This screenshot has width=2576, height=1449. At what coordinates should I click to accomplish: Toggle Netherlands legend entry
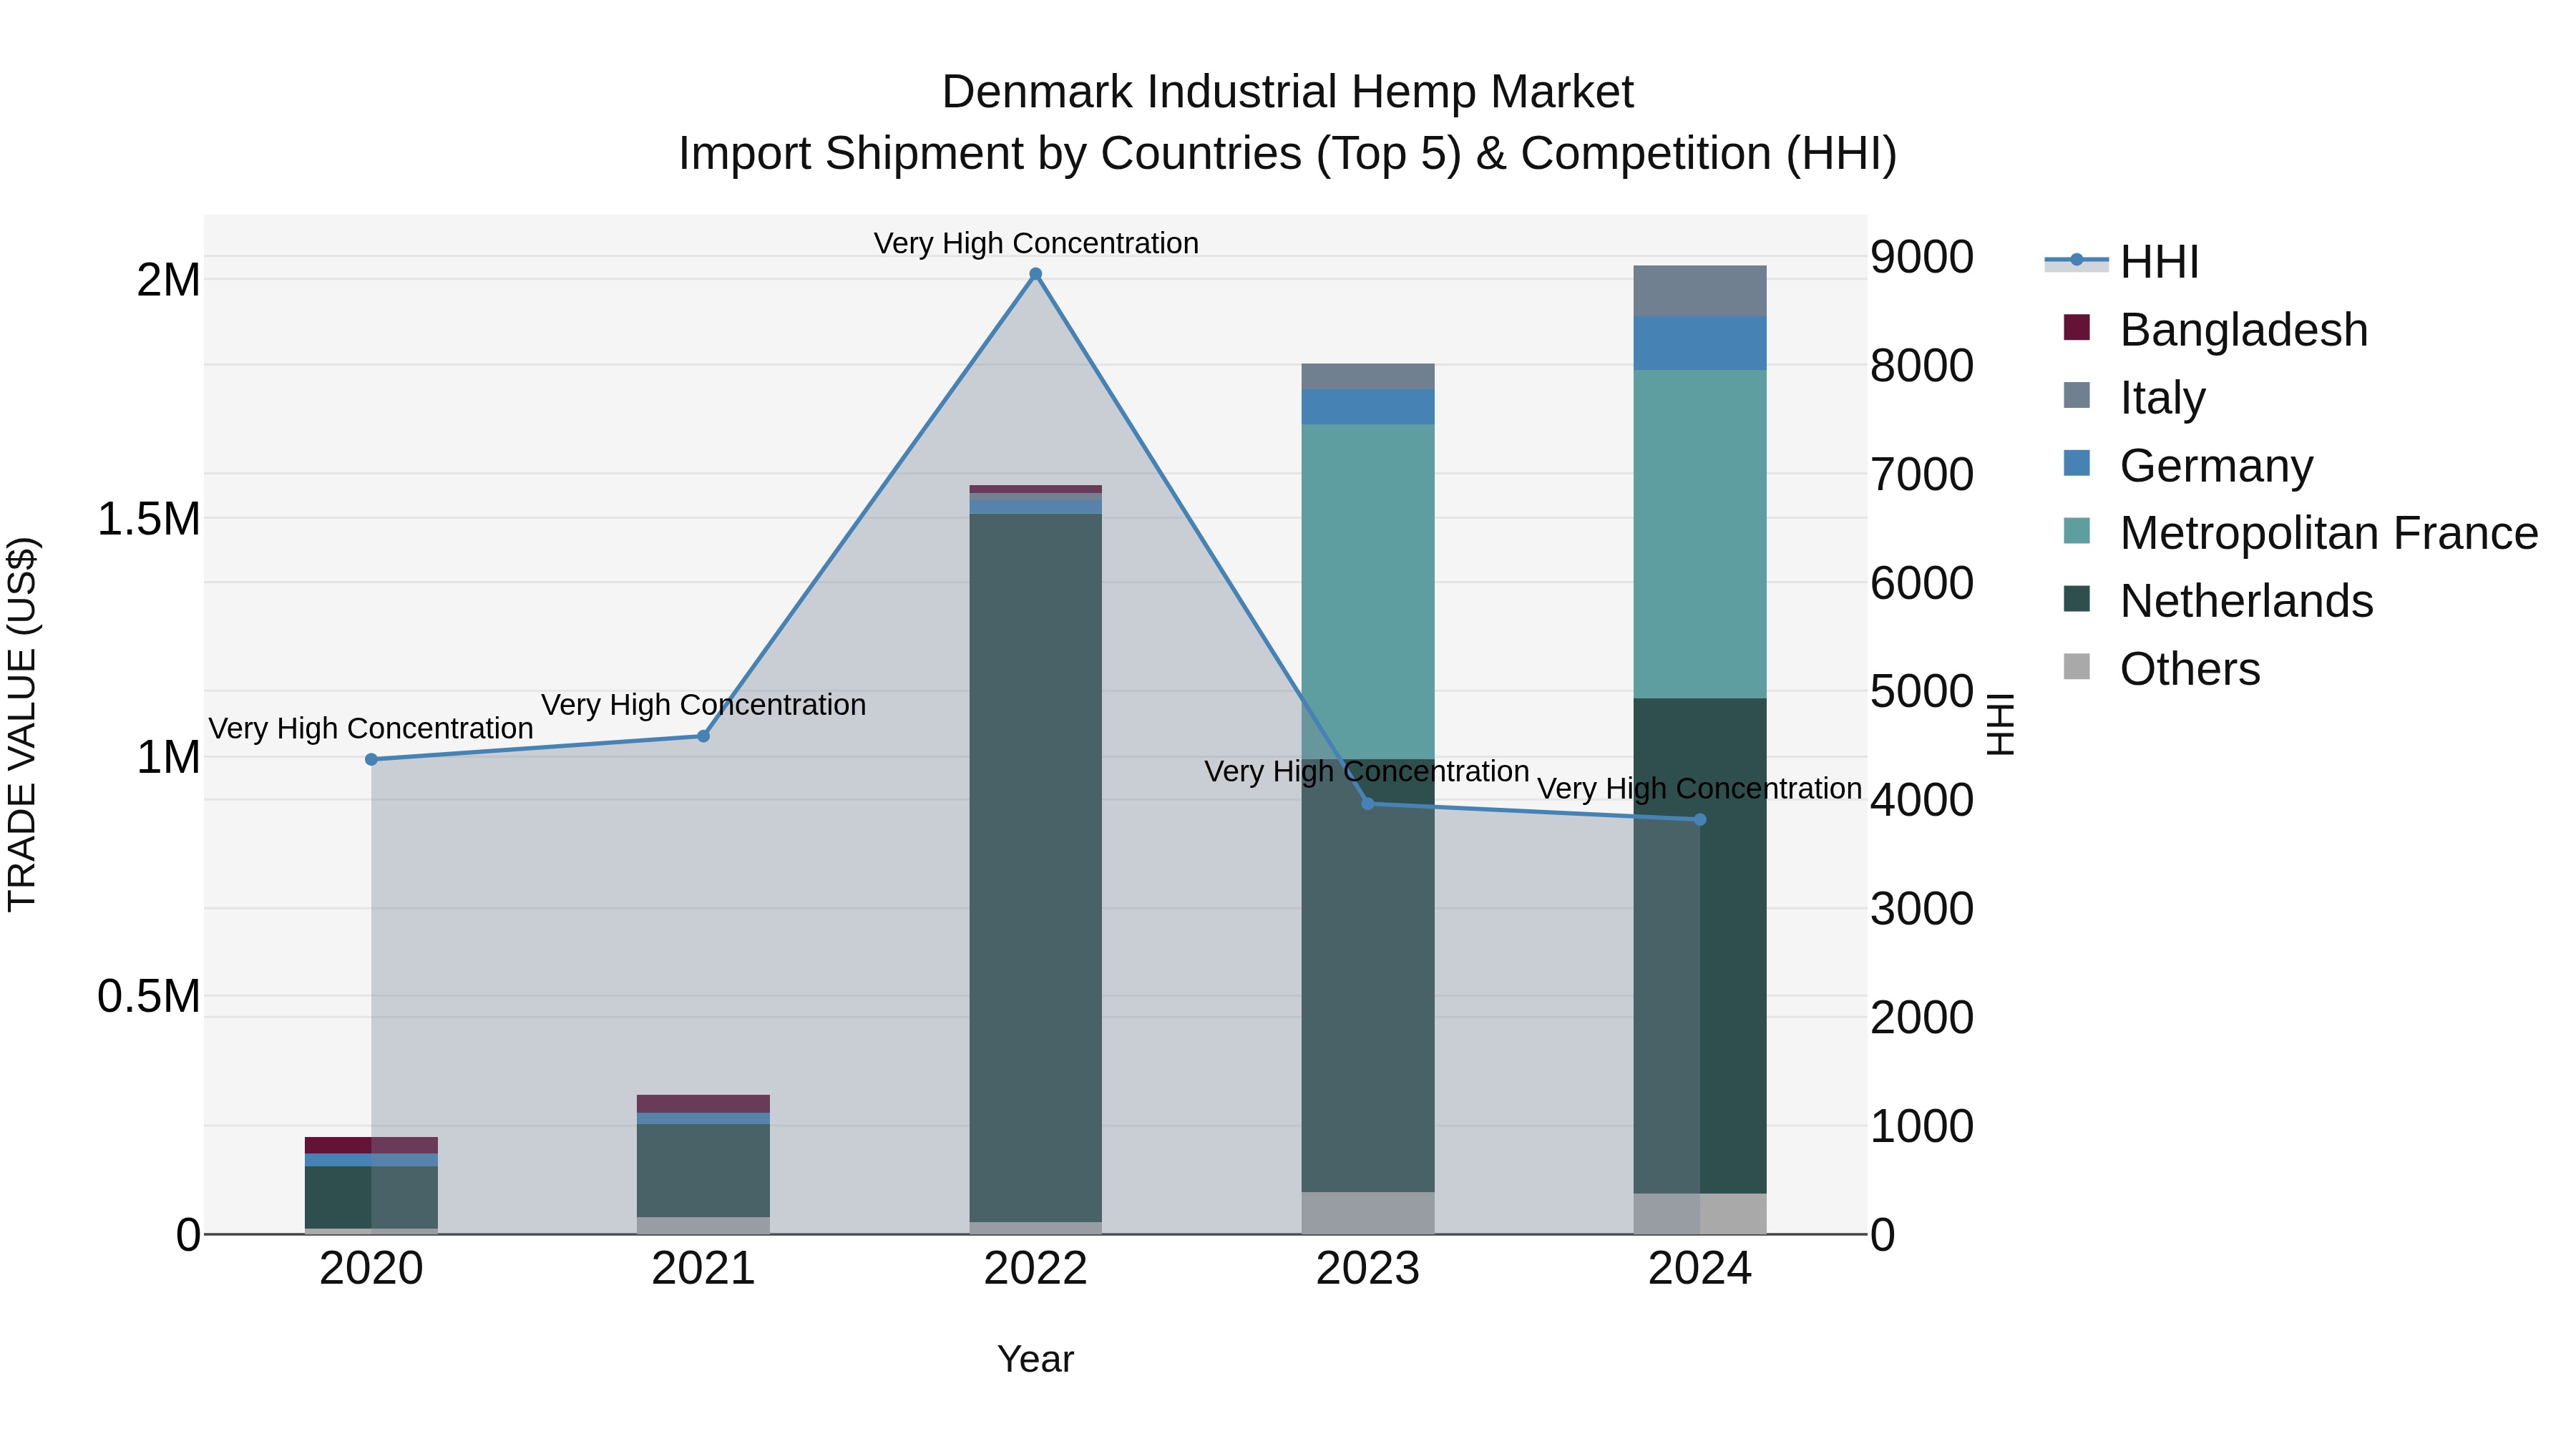2218,601
